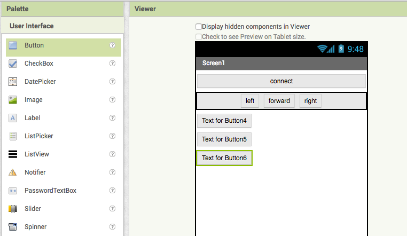The image size is (407, 236).
Task: Pick the Notifier warning triangle icon
Action: 13,172
